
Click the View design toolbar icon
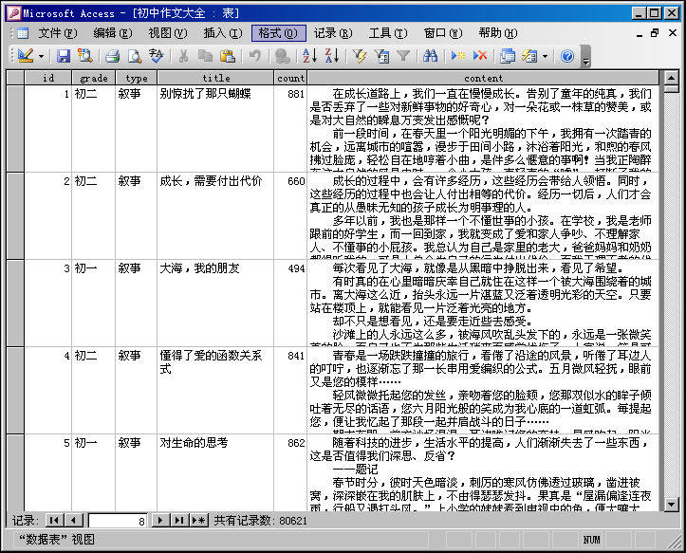[26, 56]
